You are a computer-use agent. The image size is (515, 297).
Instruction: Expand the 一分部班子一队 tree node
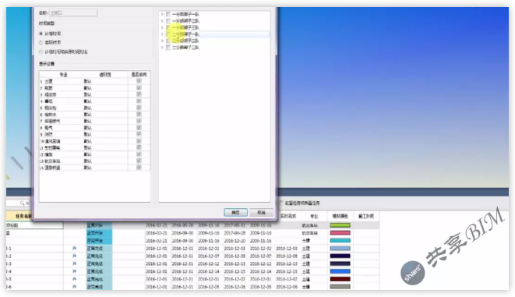[x=162, y=14]
